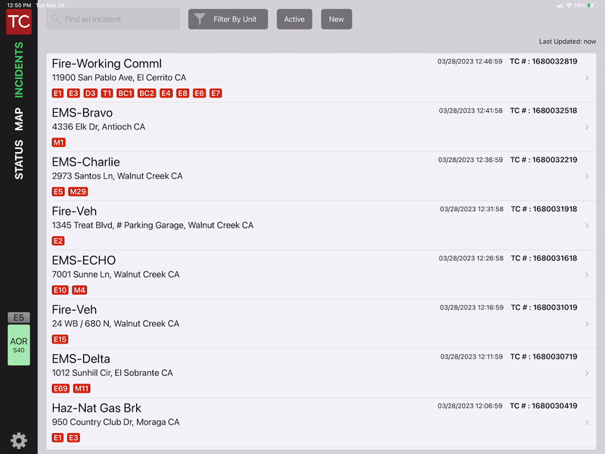This screenshot has height=454, width=605.
Task: Open the settings gear icon
Action: [18, 440]
